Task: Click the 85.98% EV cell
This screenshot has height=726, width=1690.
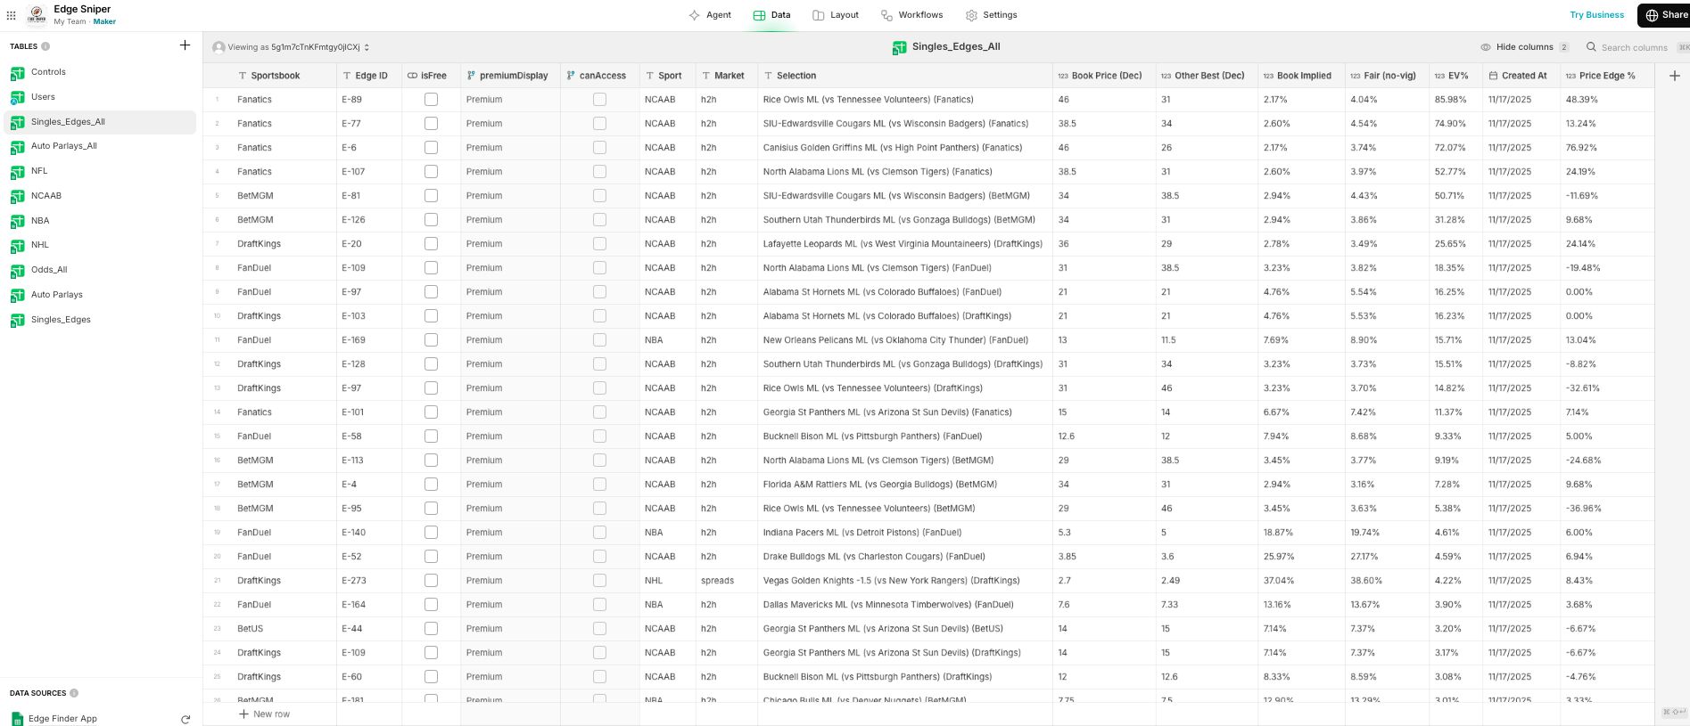Action: [x=1456, y=100]
